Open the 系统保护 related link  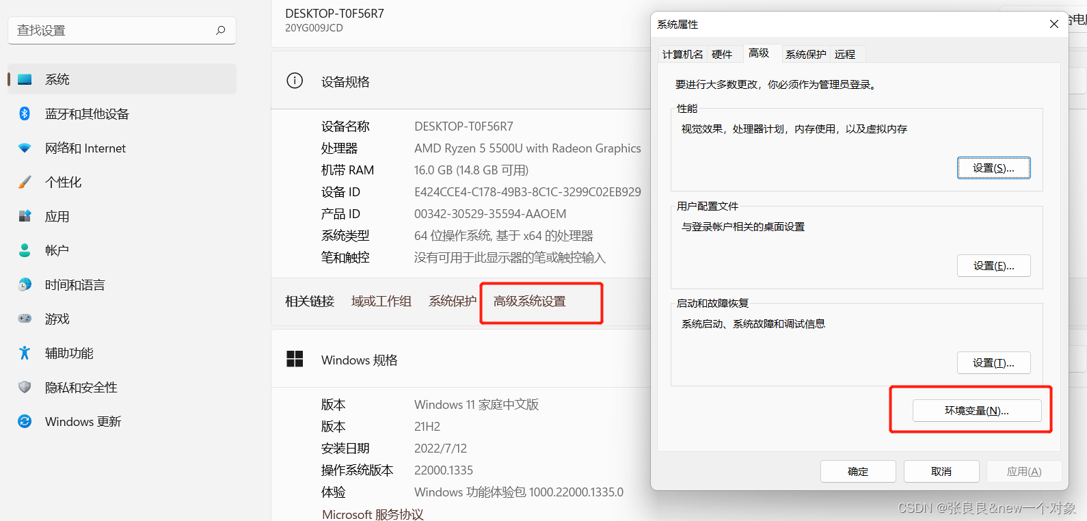pos(453,301)
